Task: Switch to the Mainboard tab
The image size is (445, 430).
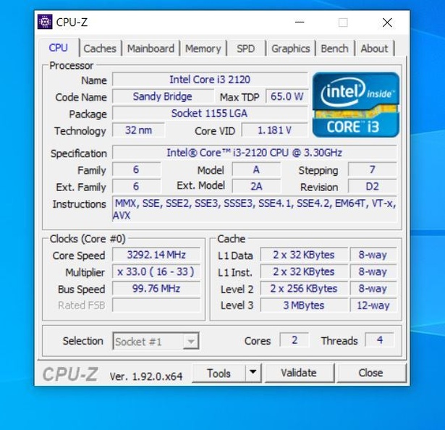Action: (x=151, y=49)
